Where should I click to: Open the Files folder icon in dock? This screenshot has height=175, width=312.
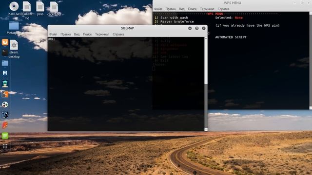pyautogui.click(x=5, y=63)
